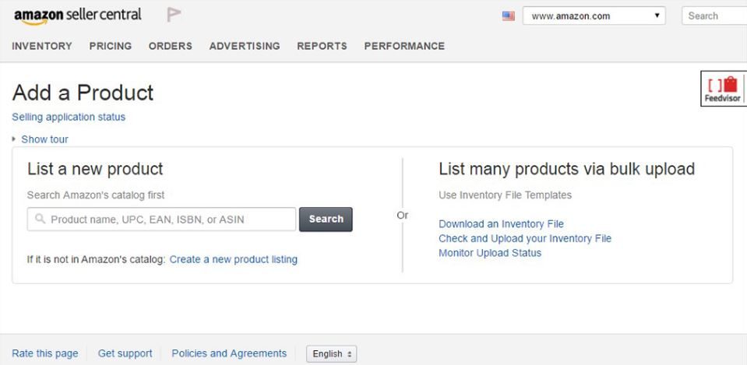Click Rate this page link
Image resolution: width=747 pixels, height=365 pixels.
[44, 353]
